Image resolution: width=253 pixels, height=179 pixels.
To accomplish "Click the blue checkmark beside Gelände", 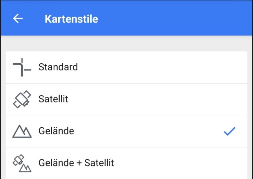I will 229,131.
